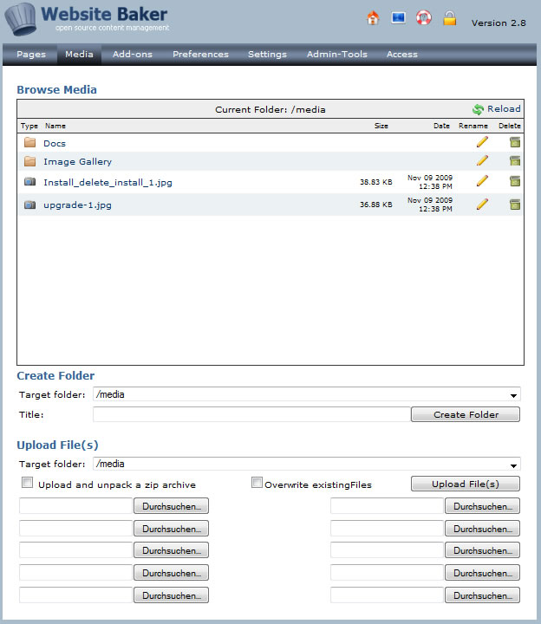541x624 pixels.
Task: Open the Add-ons menu tab
Action: (x=133, y=55)
